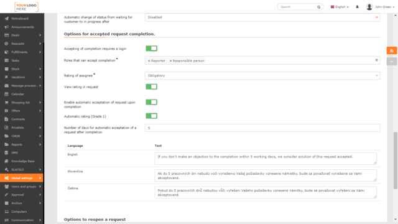398x224 pixels.
Task: Expand the Stock submenu arrow
Action: coord(40,69)
